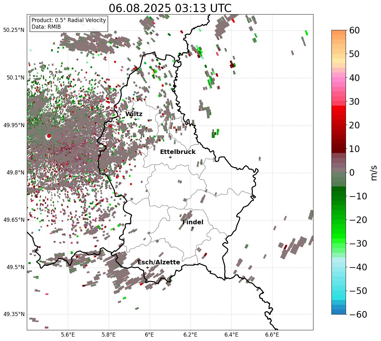Click the Findel location cross marker
Viewport: 381px width, 341px height.
point(193,227)
